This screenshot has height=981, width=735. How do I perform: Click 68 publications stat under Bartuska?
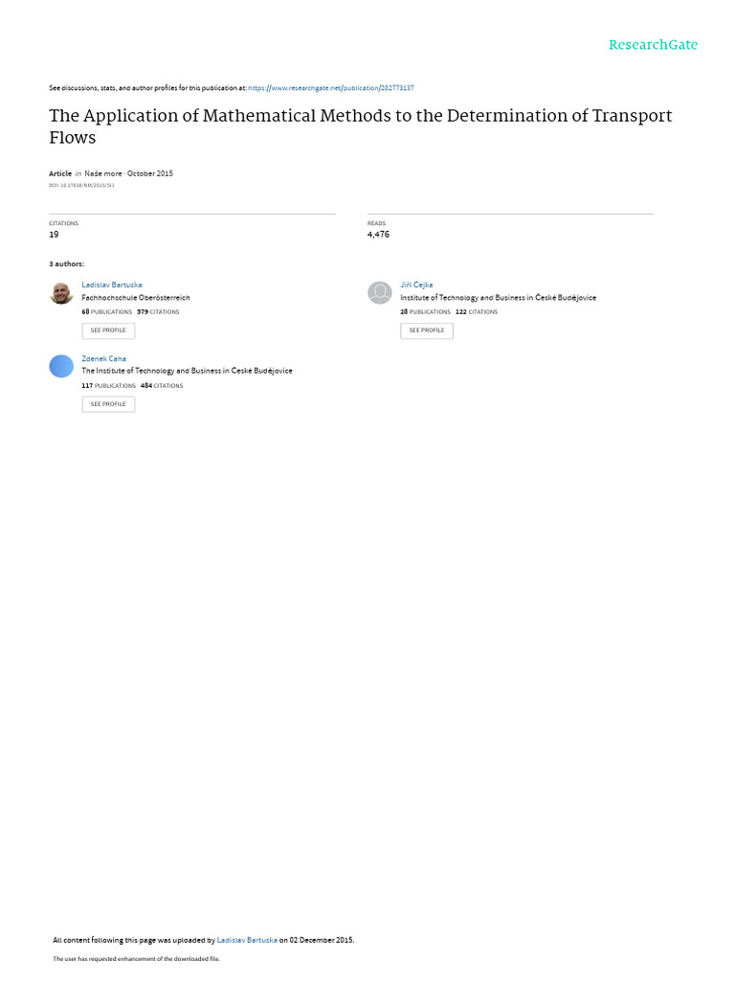pyautogui.click(x=107, y=311)
